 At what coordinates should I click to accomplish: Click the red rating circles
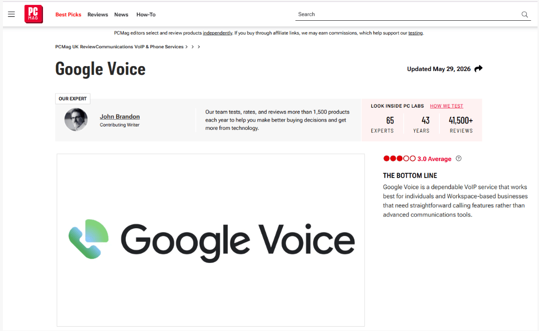point(399,158)
